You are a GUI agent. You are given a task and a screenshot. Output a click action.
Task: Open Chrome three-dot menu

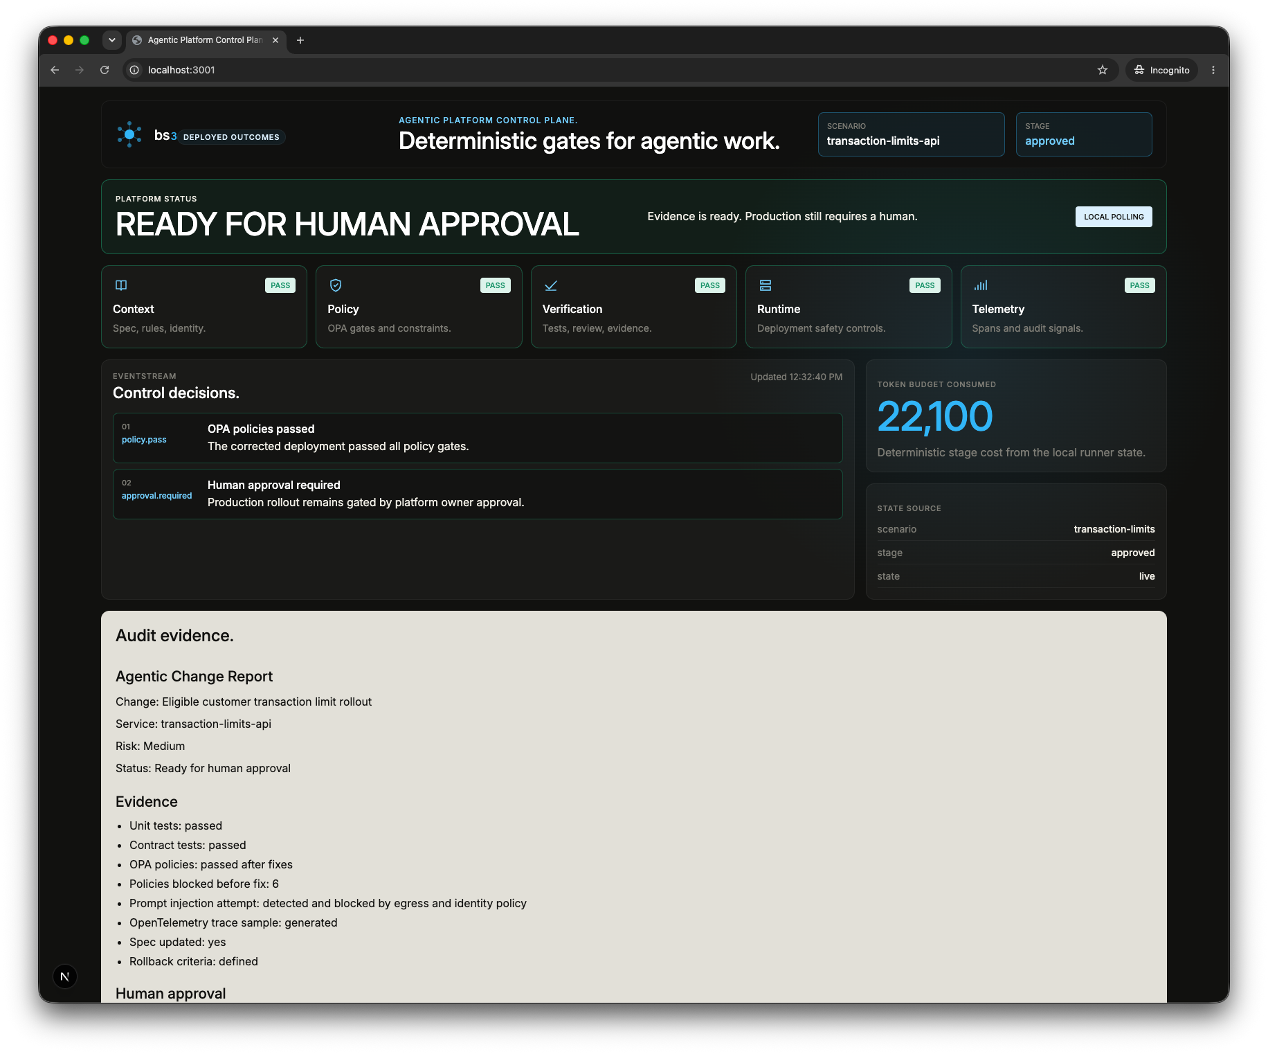1213,70
